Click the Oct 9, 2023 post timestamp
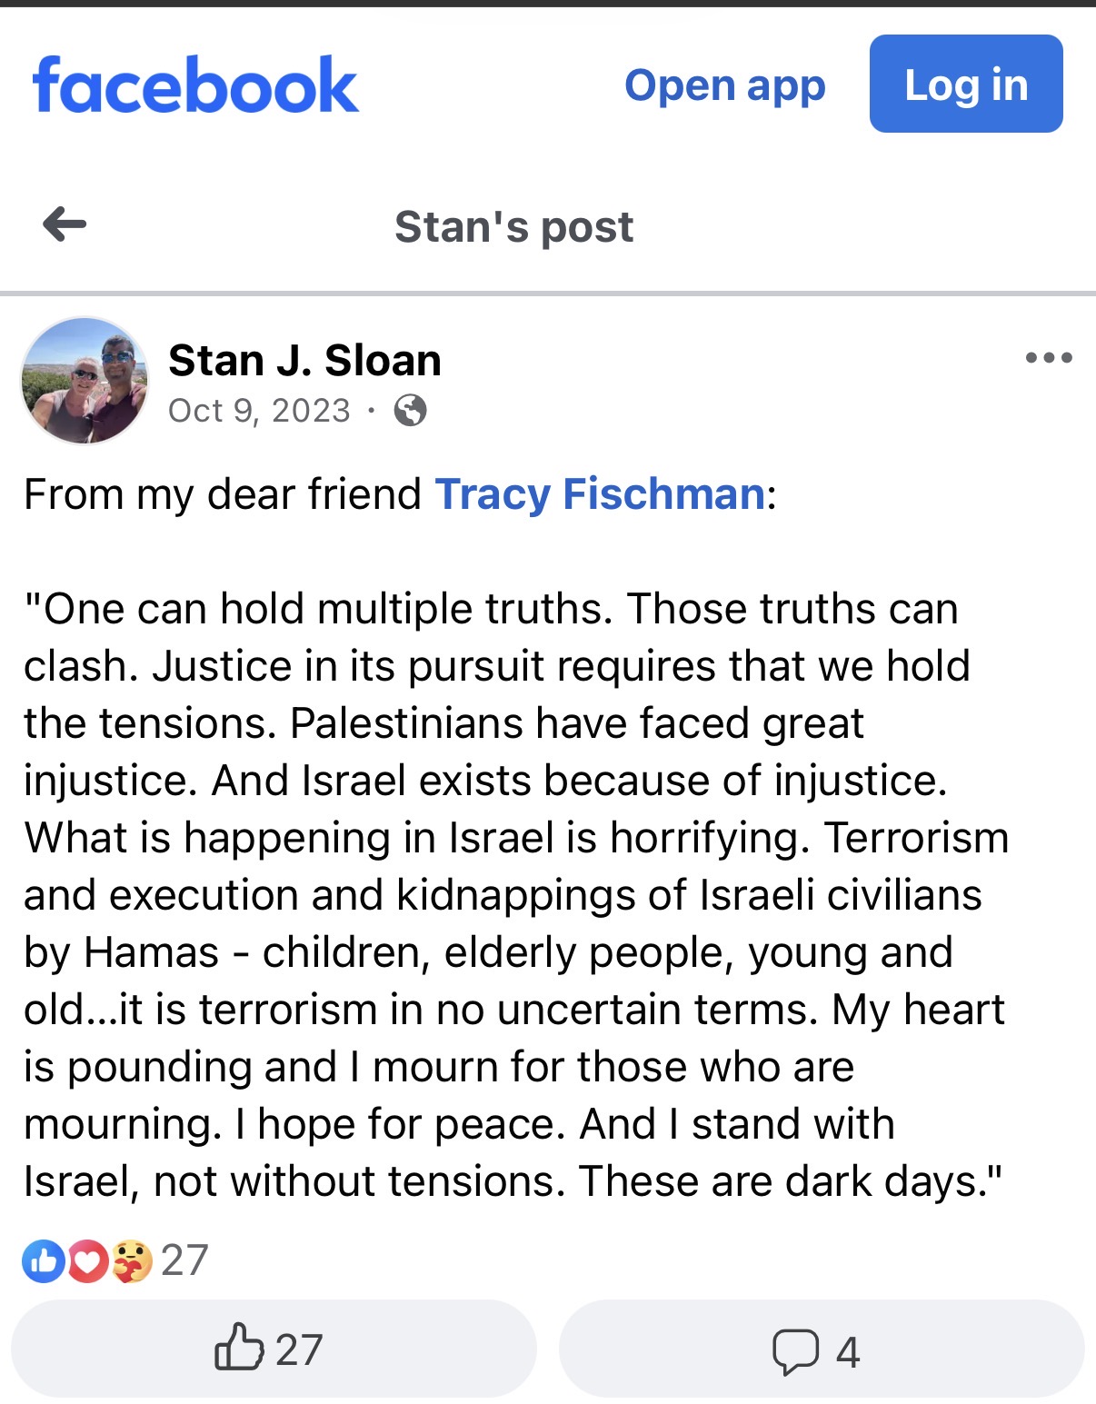 [x=260, y=411]
